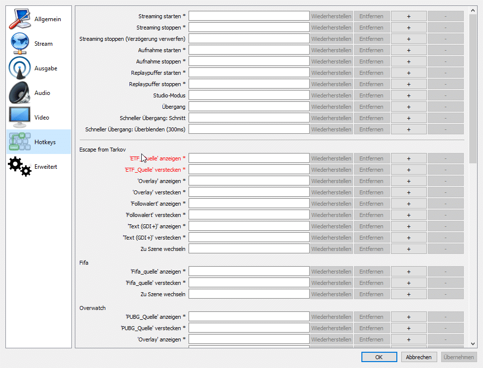483x368 pixels.
Task: Focus the Studio-Modus hotkey field
Action: pos(249,95)
